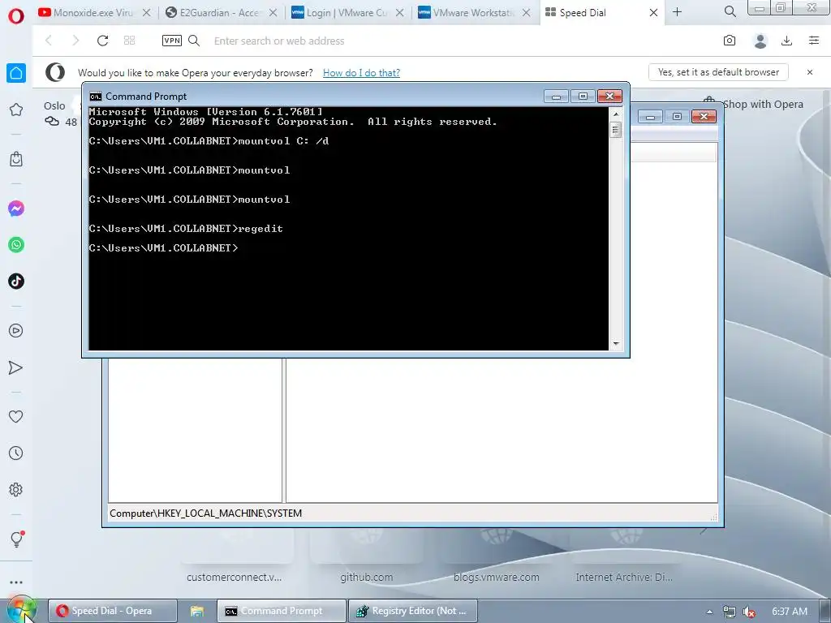Open Easy Setup sliders icon
831x623 pixels.
(x=814, y=41)
